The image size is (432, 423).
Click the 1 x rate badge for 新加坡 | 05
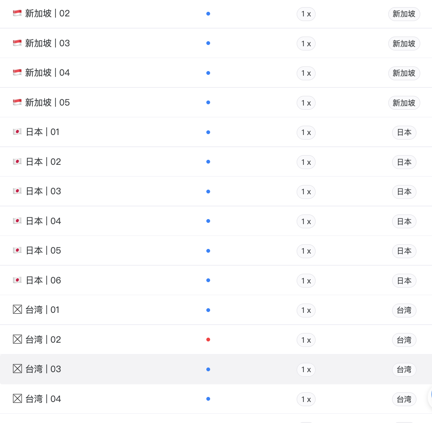pyautogui.click(x=306, y=103)
